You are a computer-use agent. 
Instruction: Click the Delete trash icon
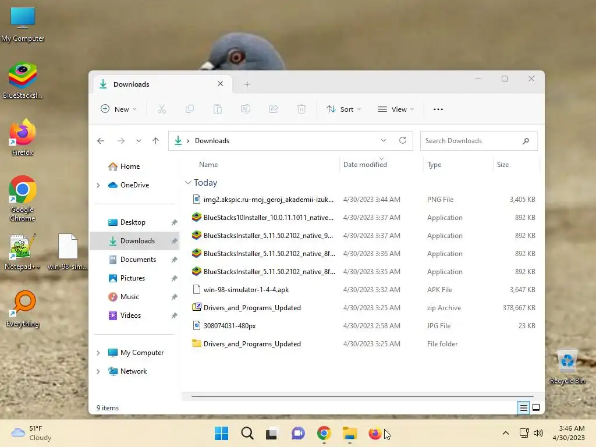[x=301, y=109]
